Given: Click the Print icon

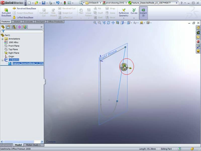Looking at the screenshot, I should (x=51, y=3).
